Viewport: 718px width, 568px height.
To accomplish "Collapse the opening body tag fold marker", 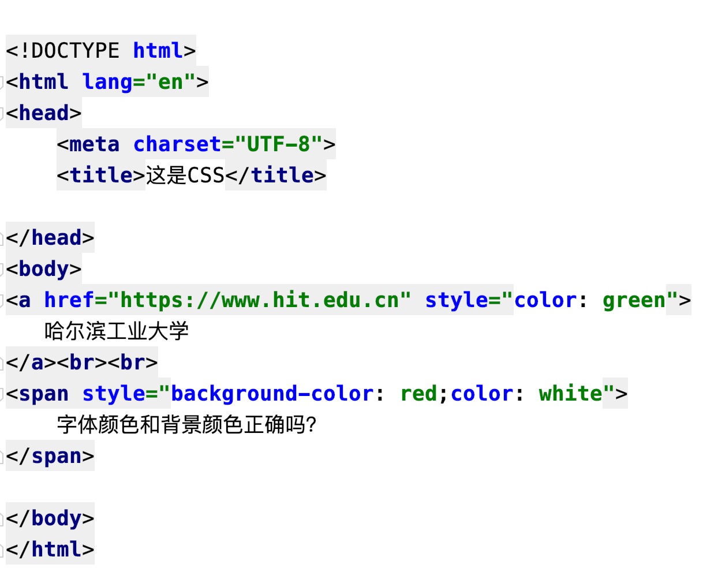I will pyautogui.click(x=2, y=269).
